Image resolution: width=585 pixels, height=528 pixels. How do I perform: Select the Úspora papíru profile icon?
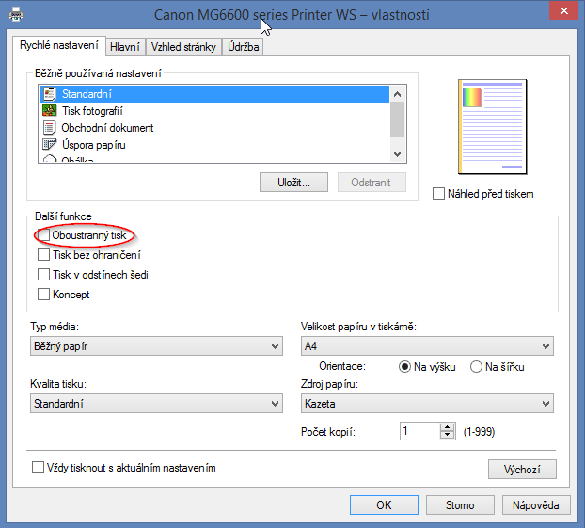(50, 145)
